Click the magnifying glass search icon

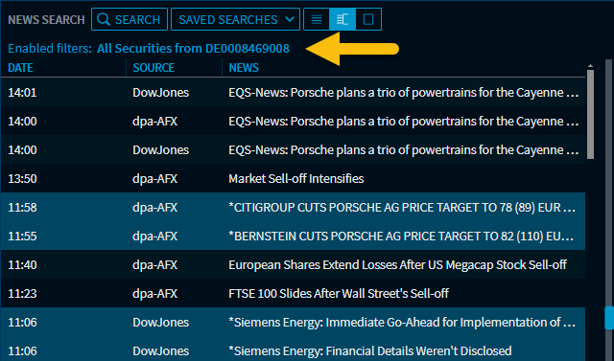(x=104, y=19)
